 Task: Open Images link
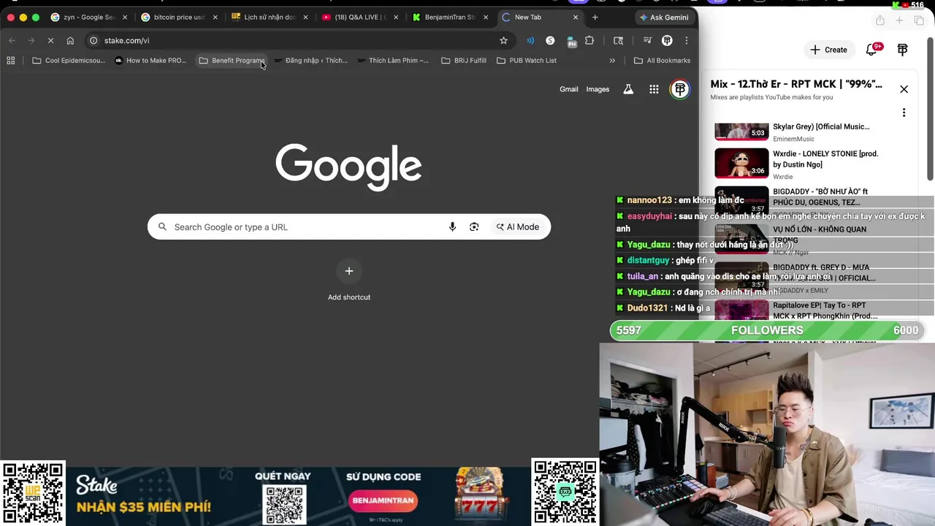tap(598, 89)
